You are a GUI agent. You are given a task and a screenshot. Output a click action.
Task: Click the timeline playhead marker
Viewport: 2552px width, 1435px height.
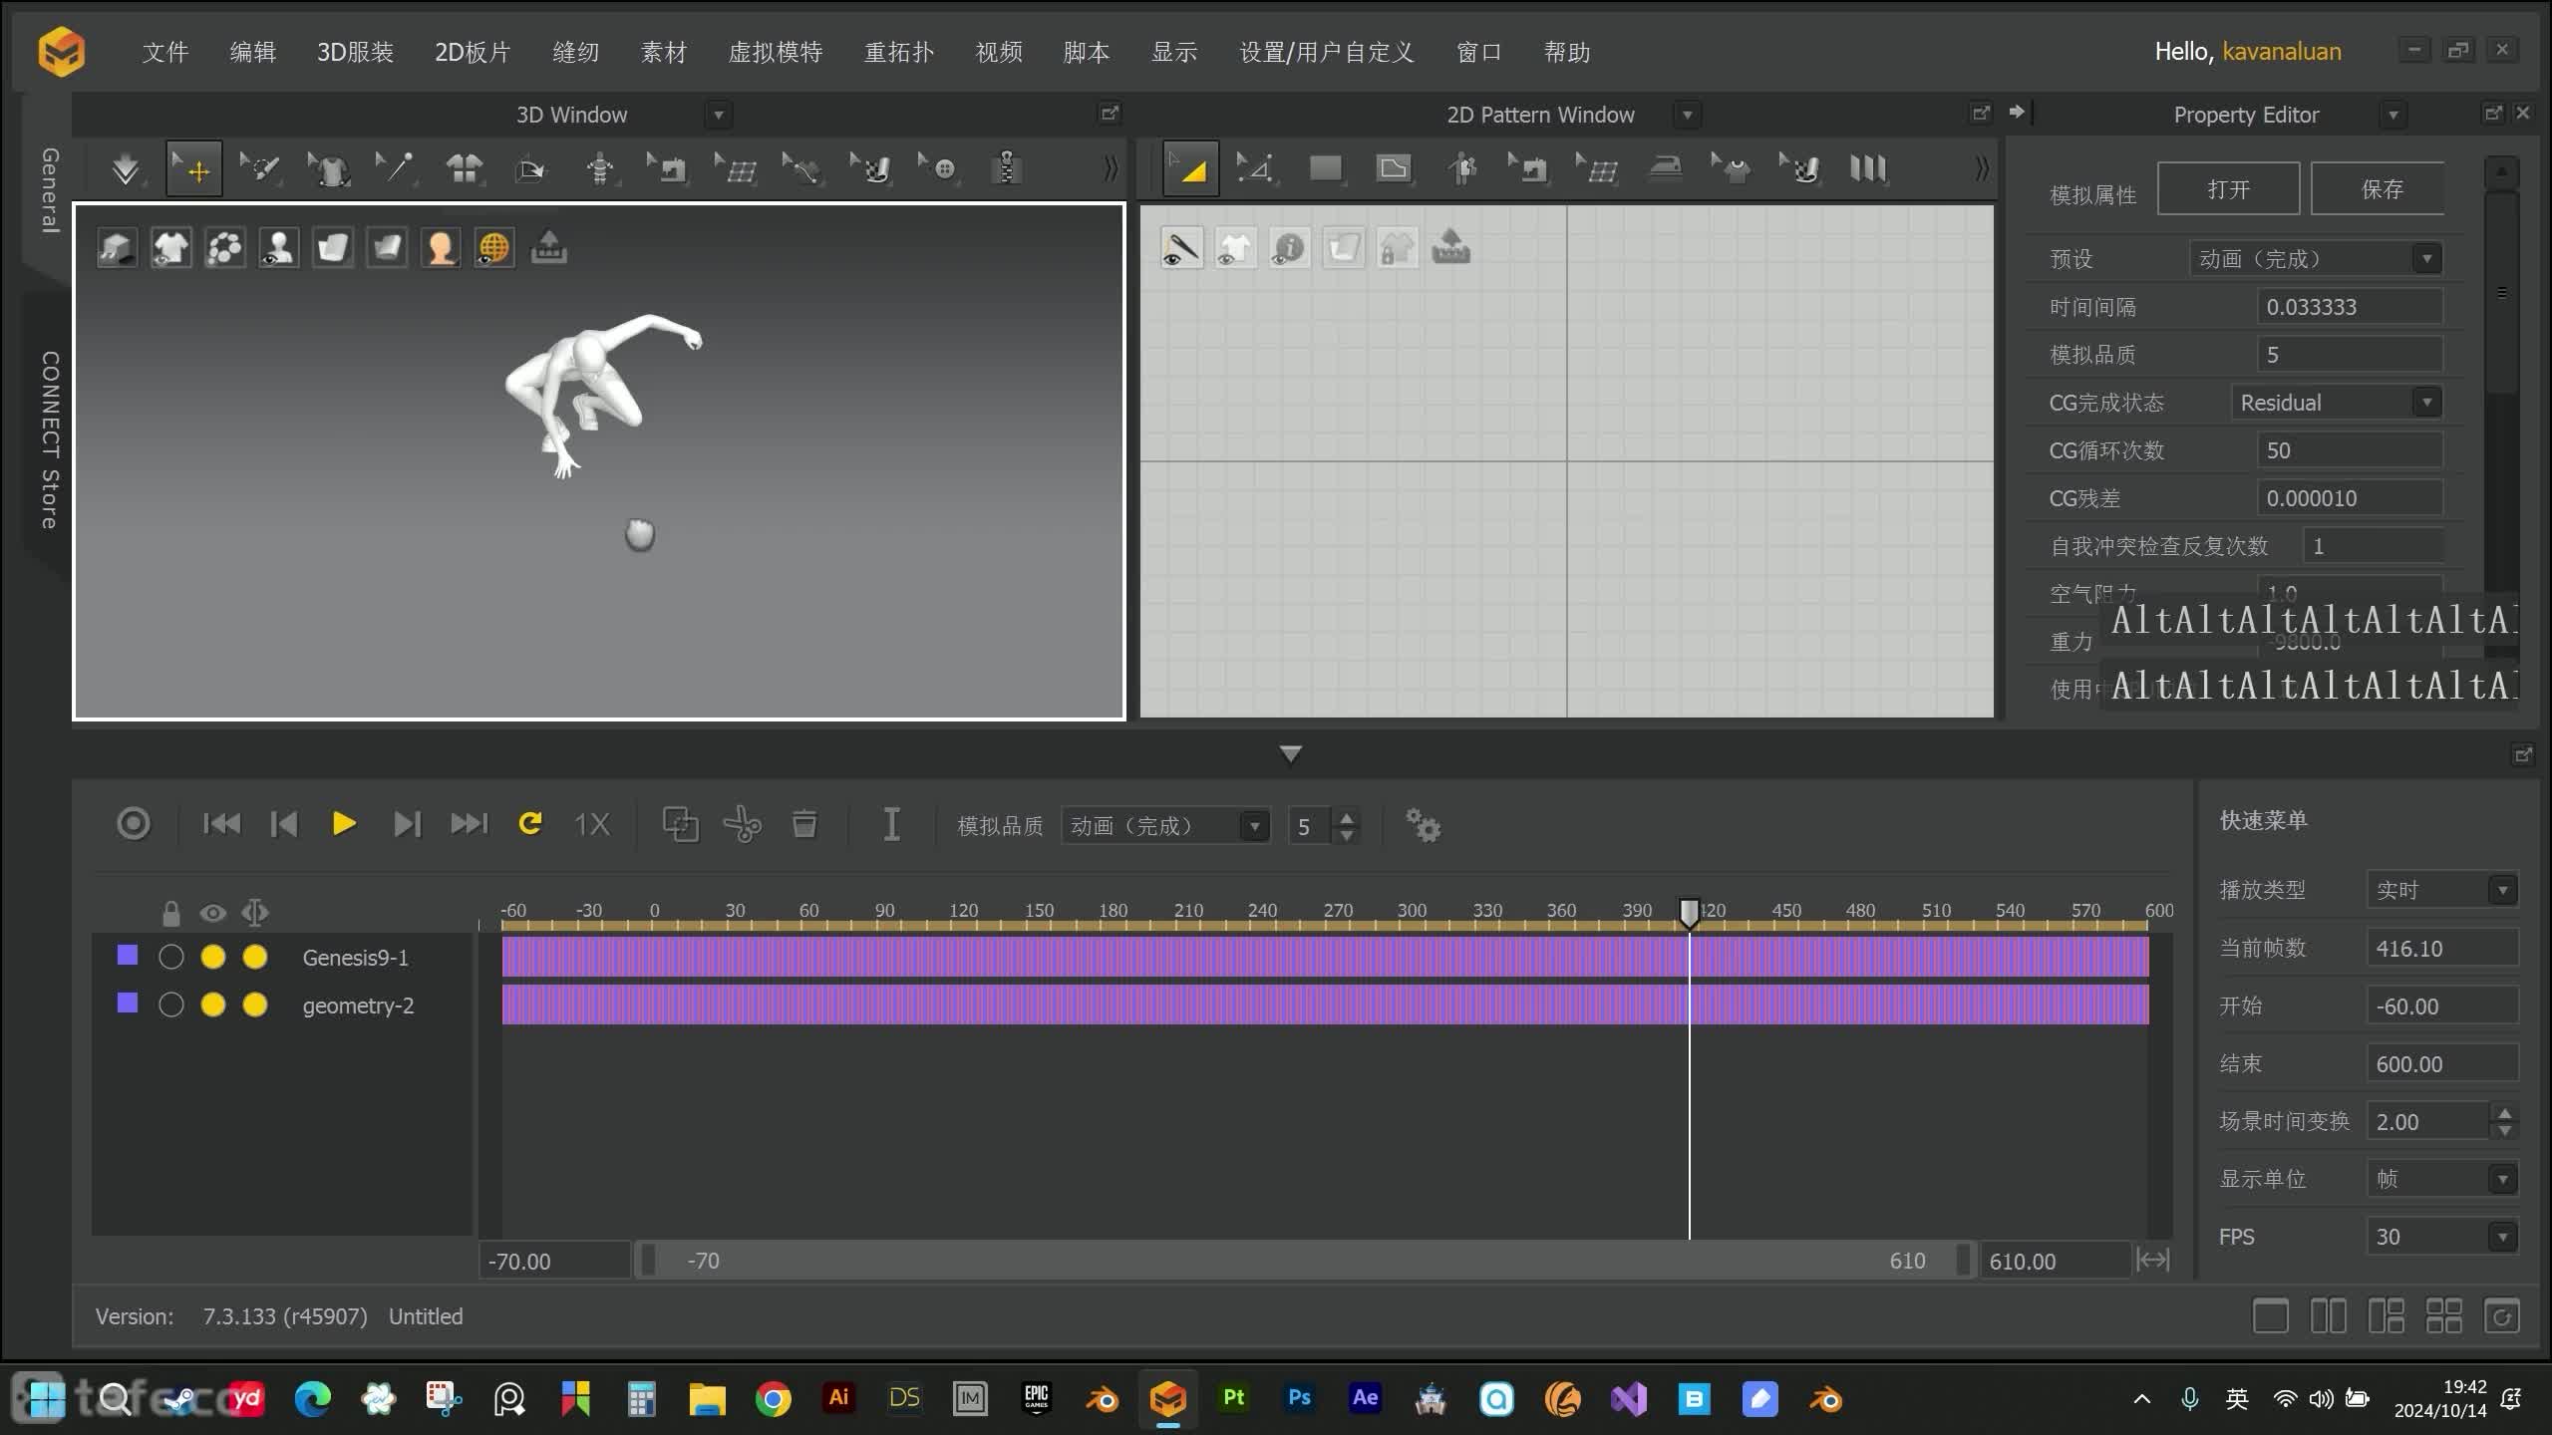click(x=1689, y=913)
